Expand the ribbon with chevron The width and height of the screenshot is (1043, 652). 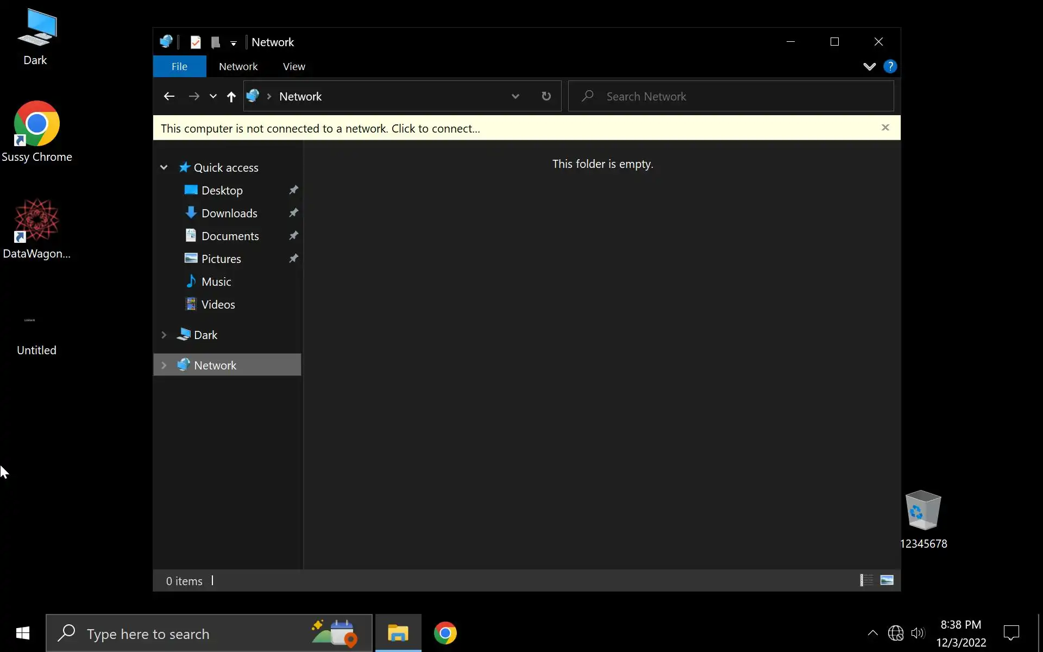tap(869, 66)
